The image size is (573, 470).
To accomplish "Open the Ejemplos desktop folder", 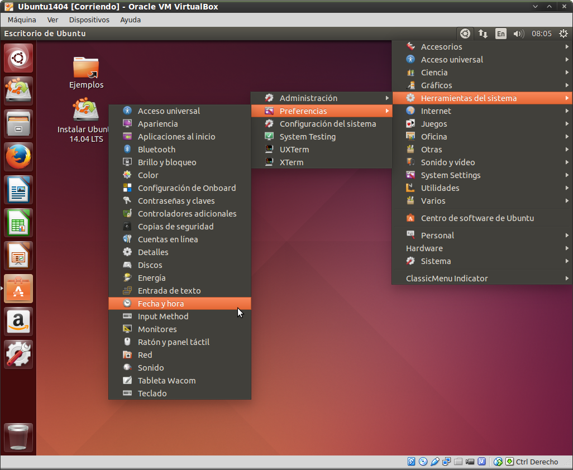I will pos(86,73).
